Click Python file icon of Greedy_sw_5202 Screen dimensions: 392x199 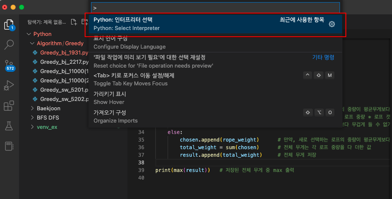tap(35, 99)
